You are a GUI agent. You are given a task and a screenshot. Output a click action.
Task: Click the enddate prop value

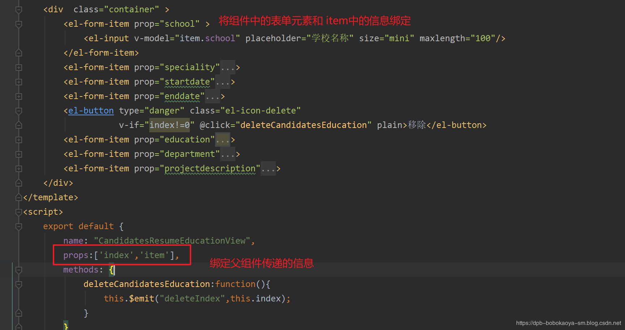pyautogui.click(x=182, y=96)
